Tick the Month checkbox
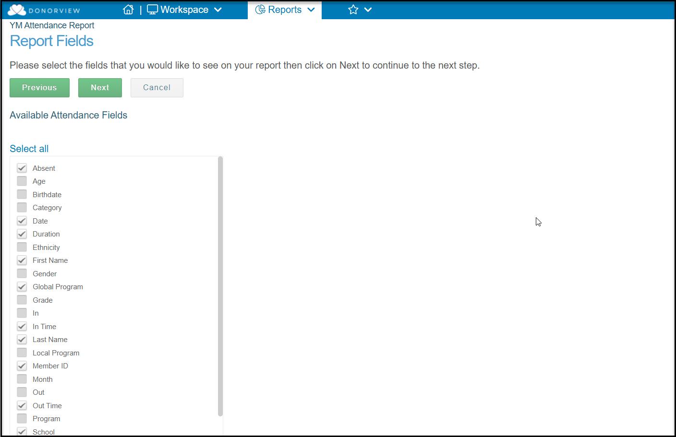 [22, 379]
